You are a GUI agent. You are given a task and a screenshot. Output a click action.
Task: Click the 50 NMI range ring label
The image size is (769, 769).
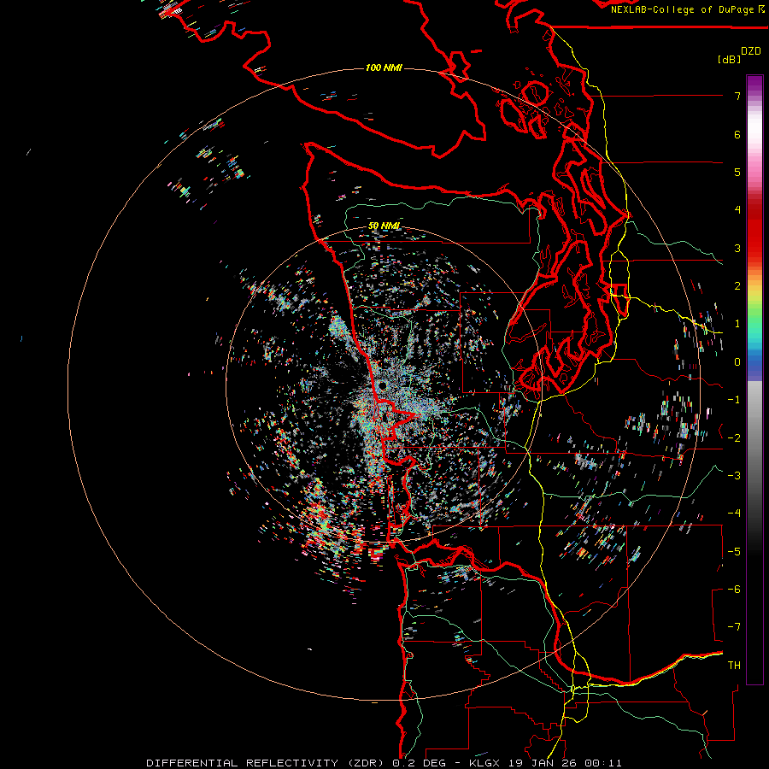(x=384, y=226)
